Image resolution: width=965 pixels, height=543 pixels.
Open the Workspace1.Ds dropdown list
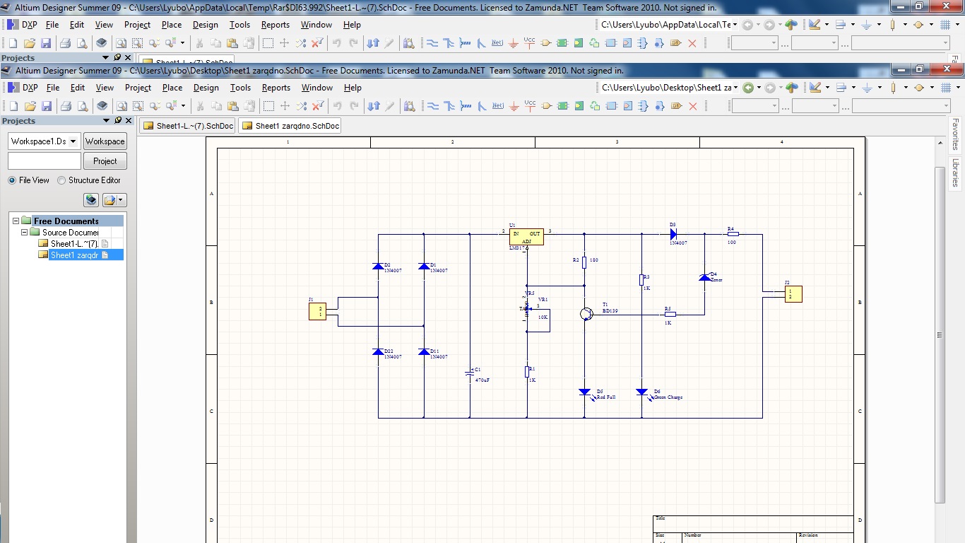tap(73, 141)
